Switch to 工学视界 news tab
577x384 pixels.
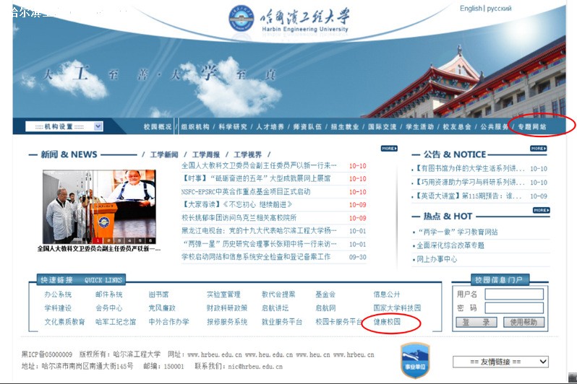pos(248,154)
